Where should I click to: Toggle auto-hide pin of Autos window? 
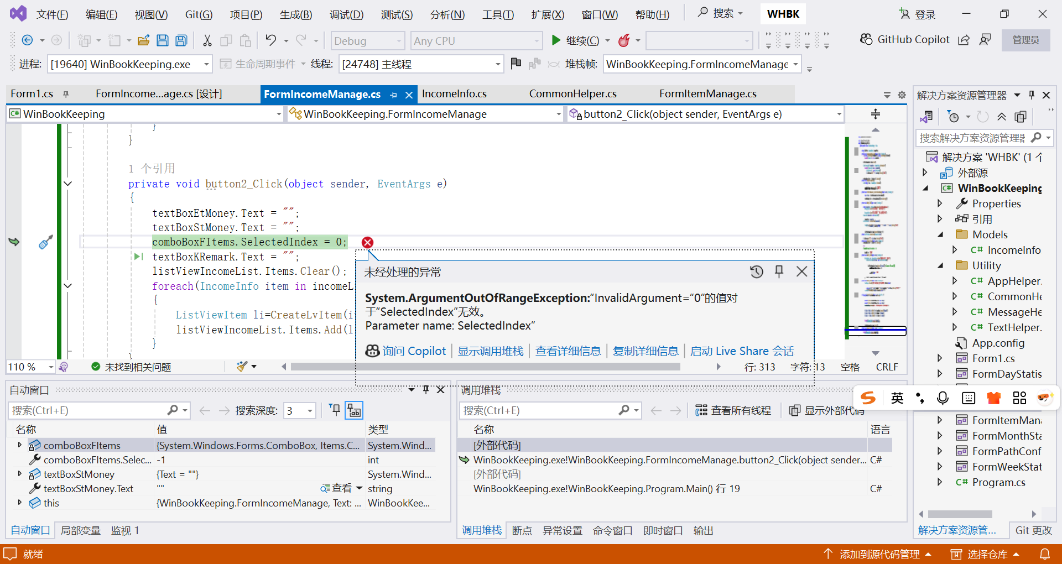(x=426, y=390)
